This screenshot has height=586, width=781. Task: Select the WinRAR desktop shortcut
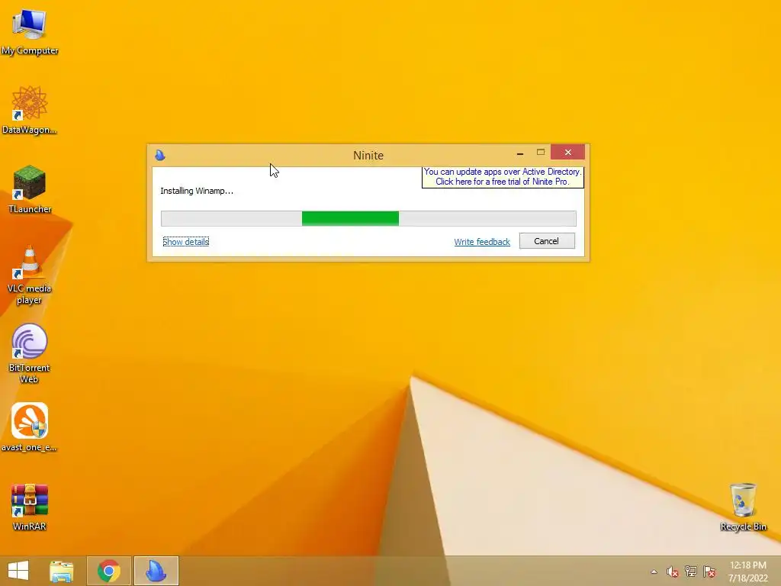tap(30, 507)
